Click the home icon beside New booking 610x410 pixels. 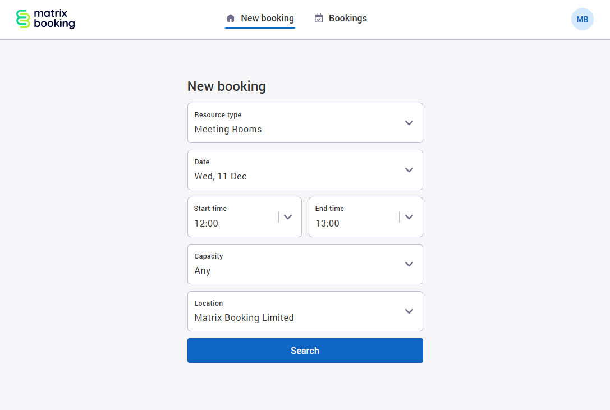point(231,19)
